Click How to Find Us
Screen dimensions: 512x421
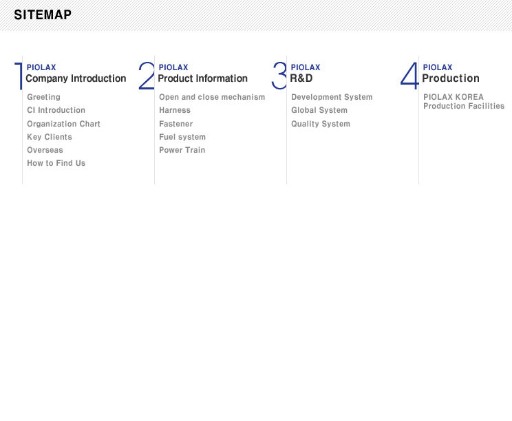coord(56,163)
